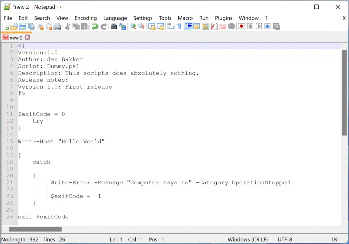The width and height of the screenshot is (349, 244).
Task: Click the word catch on line 18
Action: click(x=41, y=162)
